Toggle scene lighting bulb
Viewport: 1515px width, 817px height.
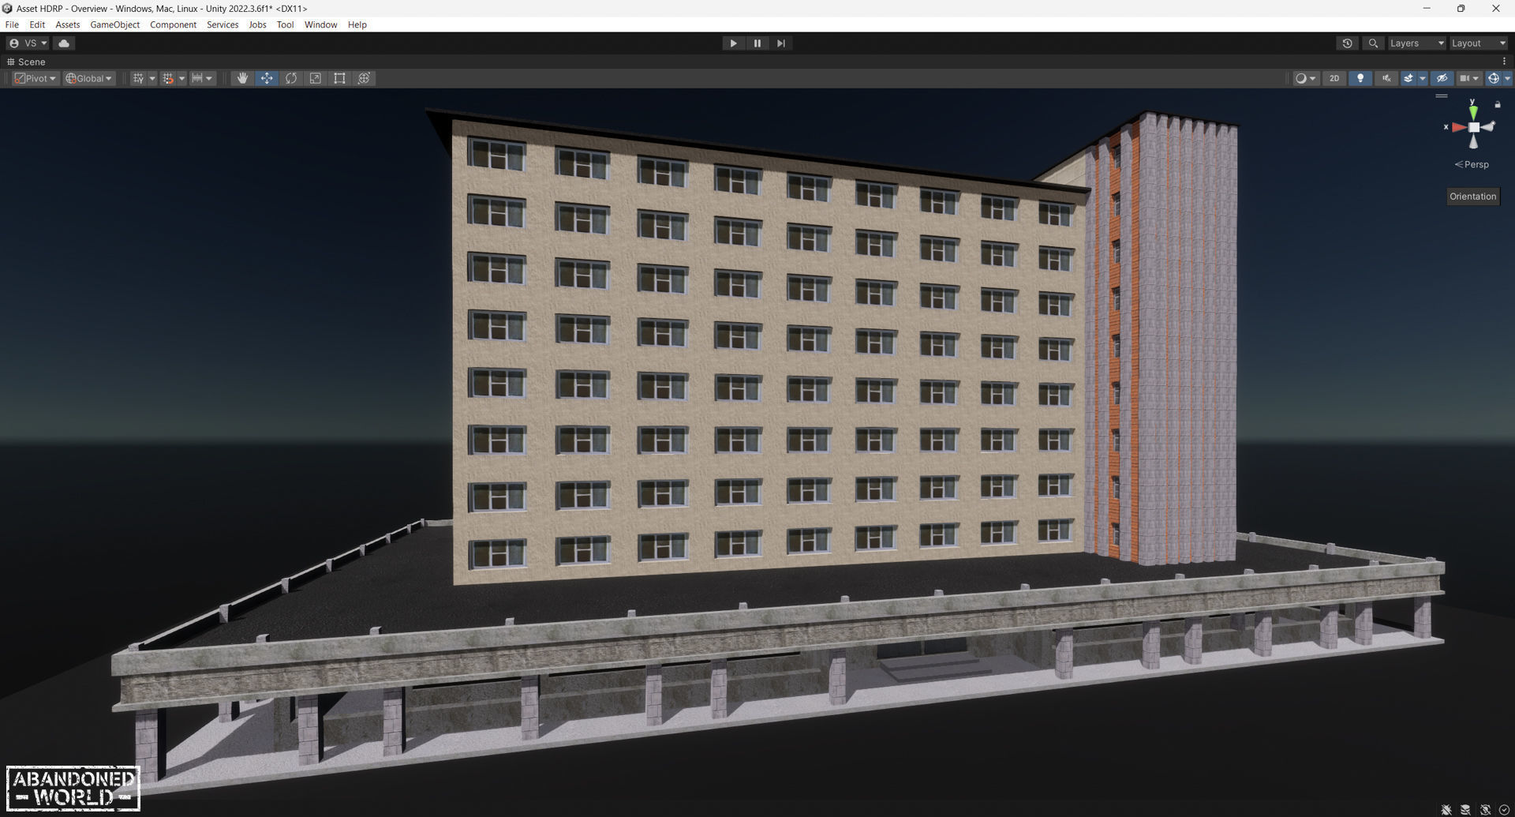(x=1360, y=78)
